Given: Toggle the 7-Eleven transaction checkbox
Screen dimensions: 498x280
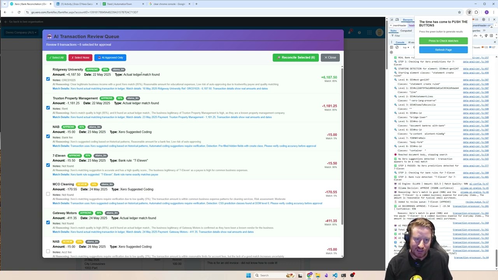Looking at the screenshot, I should point(48,165).
